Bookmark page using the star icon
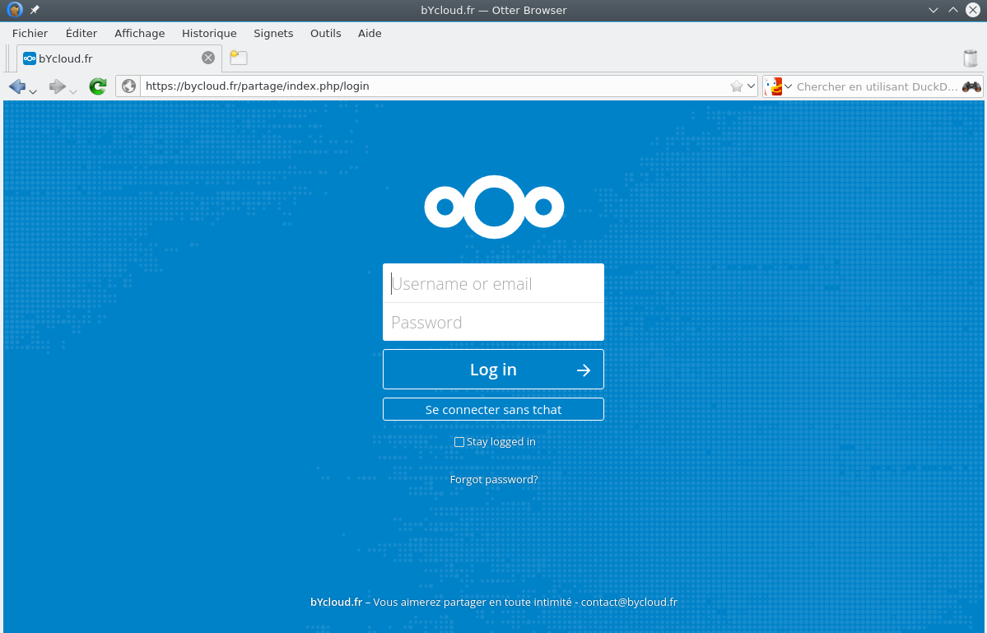987x633 pixels. point(737,86)
